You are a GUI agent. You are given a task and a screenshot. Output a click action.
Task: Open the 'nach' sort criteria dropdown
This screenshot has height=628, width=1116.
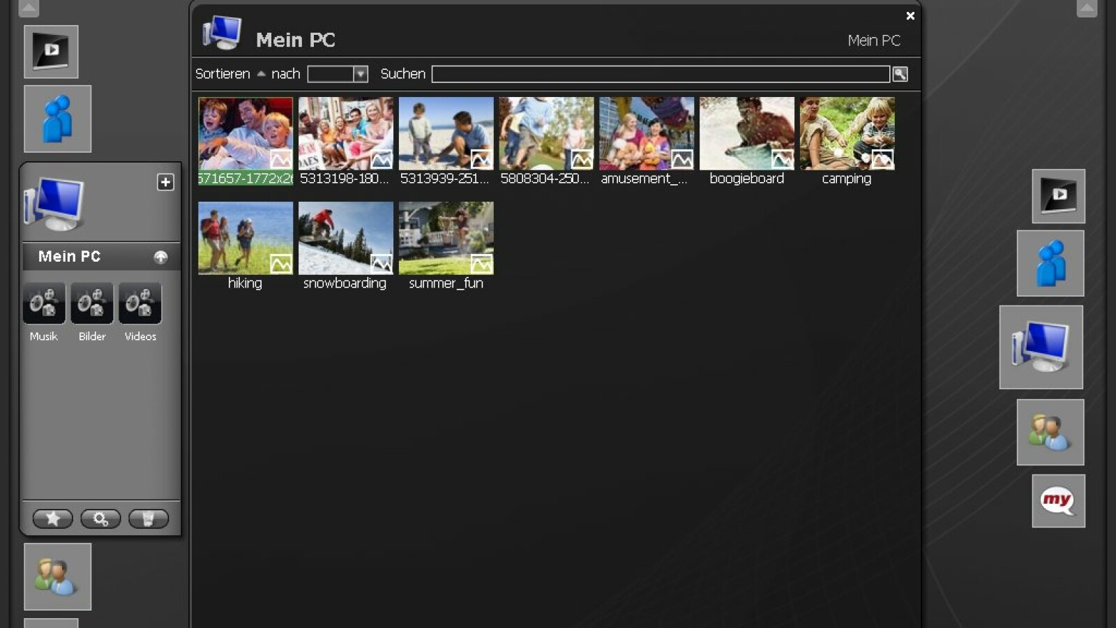[360, 74]
